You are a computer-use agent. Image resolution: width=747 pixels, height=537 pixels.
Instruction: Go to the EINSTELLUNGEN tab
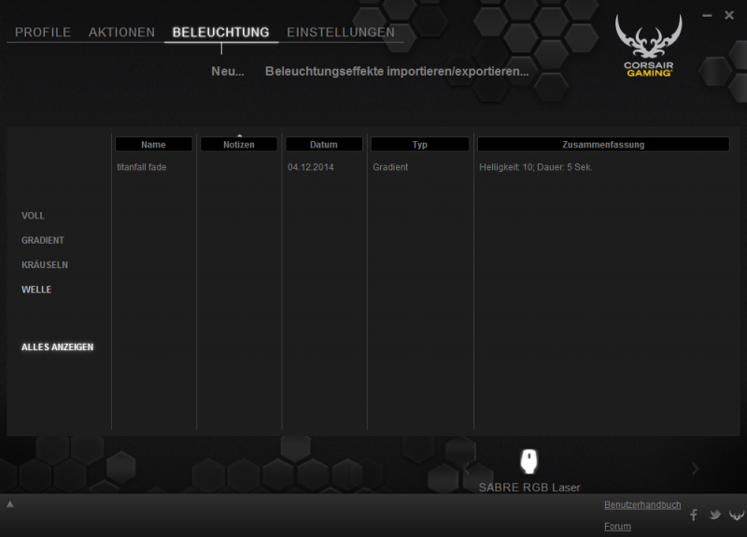pos(341,33)
